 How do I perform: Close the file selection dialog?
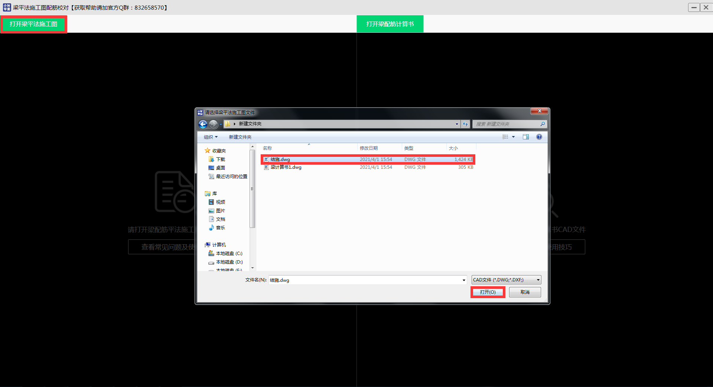pos(539,111)
